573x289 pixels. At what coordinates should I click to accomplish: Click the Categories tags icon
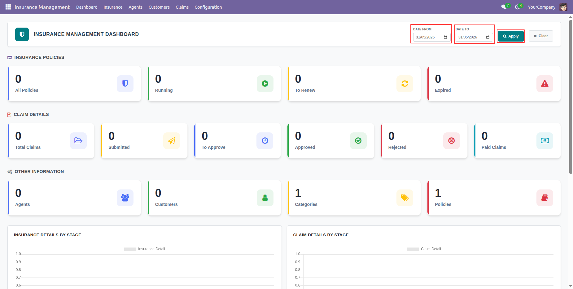(x=405, y=198)
